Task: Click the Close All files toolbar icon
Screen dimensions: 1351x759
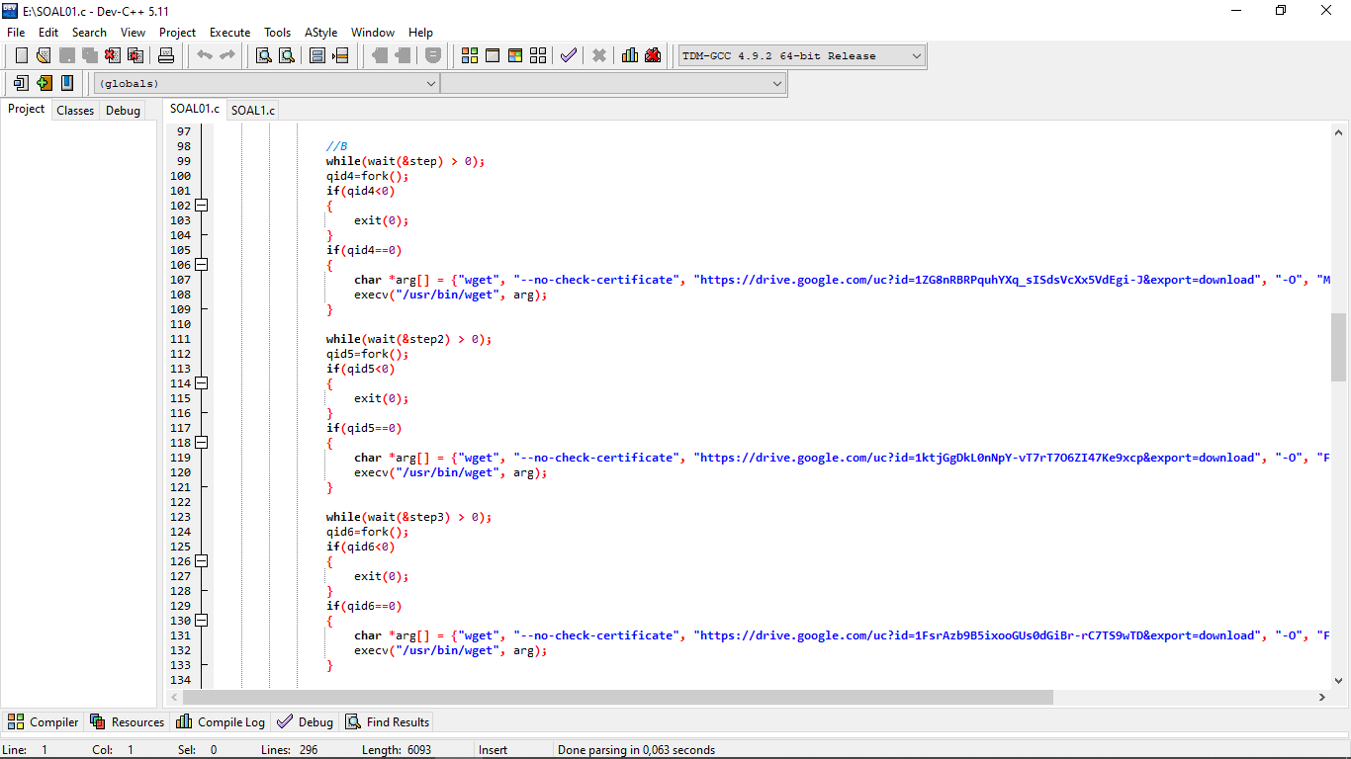Action: [x=135, y=55]
